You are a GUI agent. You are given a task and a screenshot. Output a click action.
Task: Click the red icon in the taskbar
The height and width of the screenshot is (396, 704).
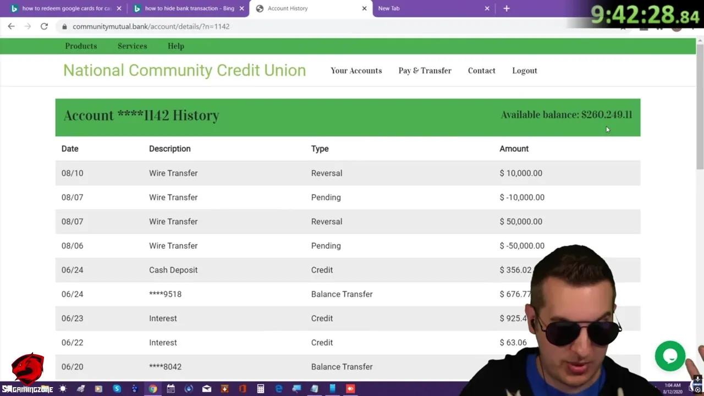350,389
